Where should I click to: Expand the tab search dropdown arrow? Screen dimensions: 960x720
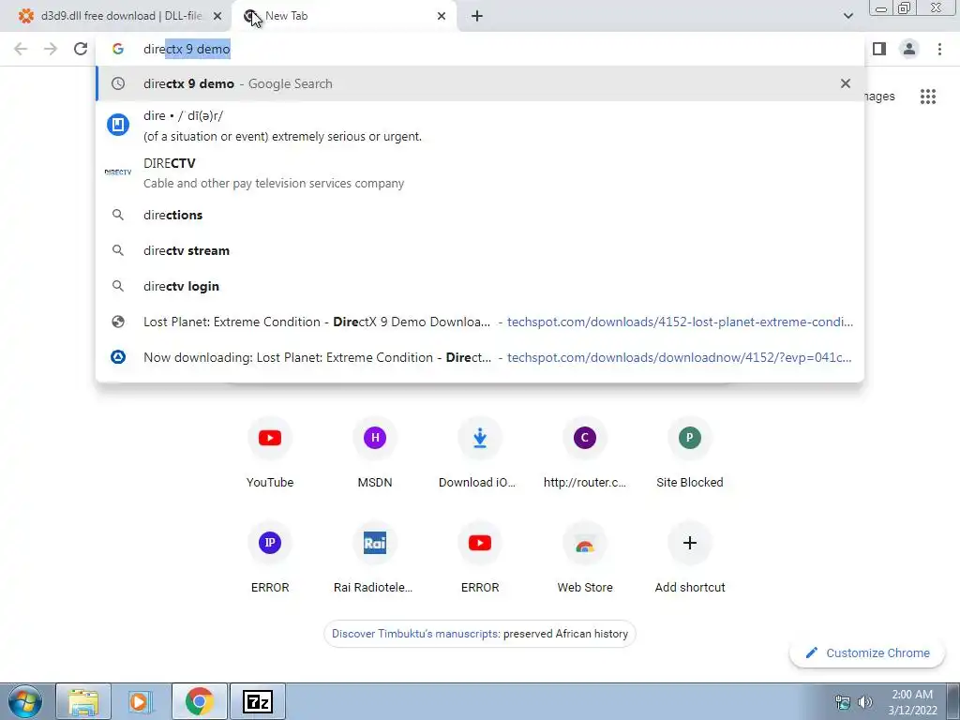point(847,16)
